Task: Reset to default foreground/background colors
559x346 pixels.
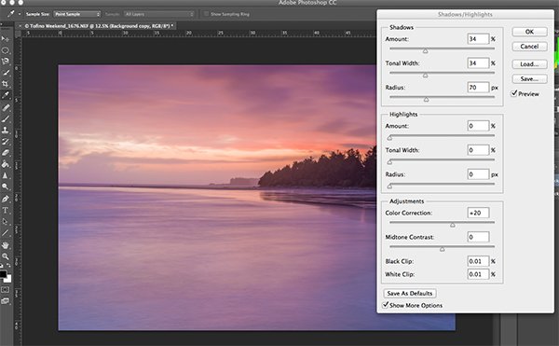Action: pyautogui.click(x=2, y=266)
